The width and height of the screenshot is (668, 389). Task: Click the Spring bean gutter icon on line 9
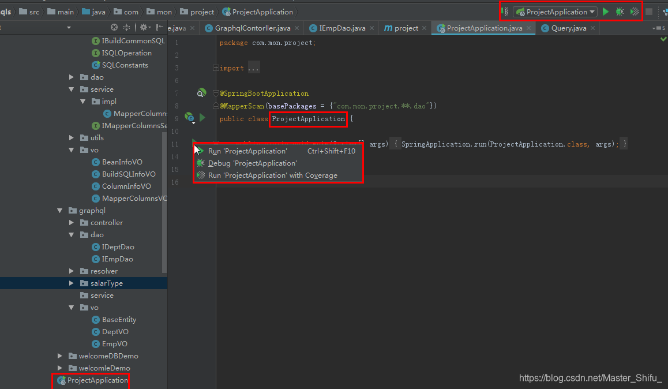190,117
